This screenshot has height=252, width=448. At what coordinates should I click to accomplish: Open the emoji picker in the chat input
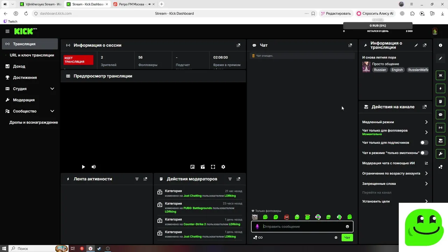(348, 226)
